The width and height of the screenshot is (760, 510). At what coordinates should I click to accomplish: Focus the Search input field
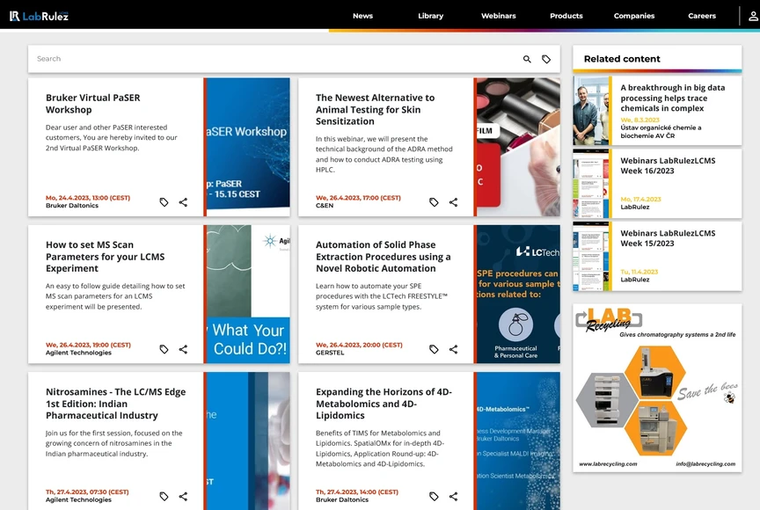(274, 59)
